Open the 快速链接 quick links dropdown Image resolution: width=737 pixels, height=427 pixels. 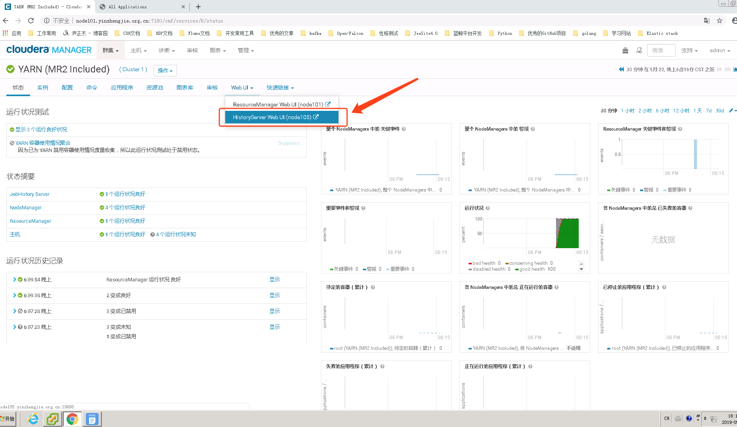[280, 87]
